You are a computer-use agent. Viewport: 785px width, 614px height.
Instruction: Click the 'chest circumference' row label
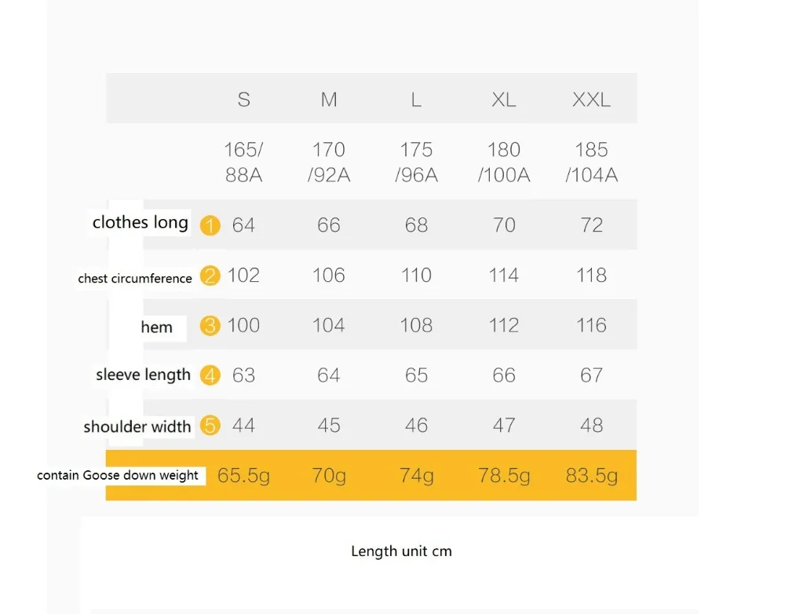click(x=135, y=279)
